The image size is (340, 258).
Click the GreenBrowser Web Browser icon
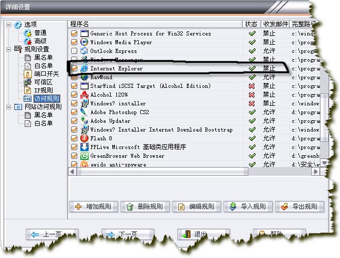point(84,156)
